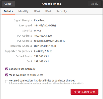This screenshot has width=103, height=99.
Task: Open the IPv4 tab
Action: point(37,11)
